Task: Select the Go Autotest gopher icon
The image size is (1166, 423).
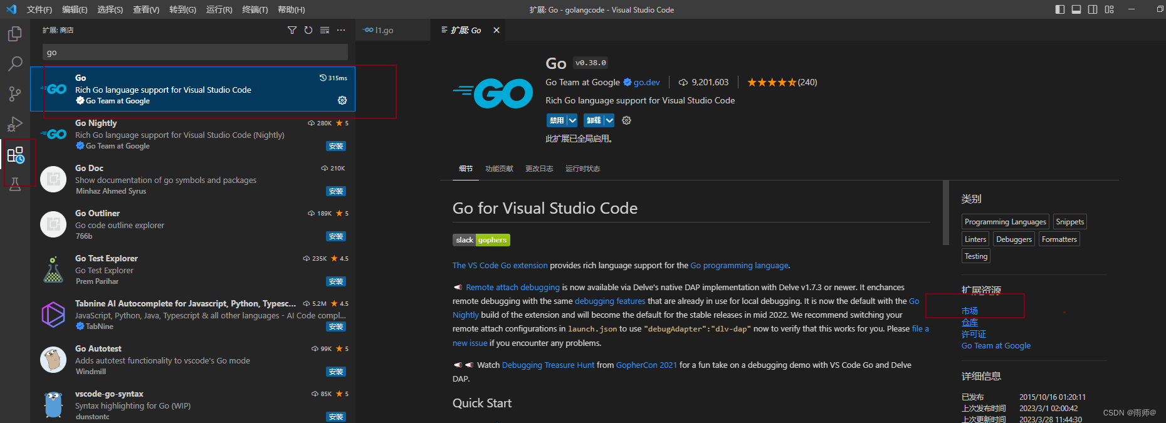Action: click(53, 360)
